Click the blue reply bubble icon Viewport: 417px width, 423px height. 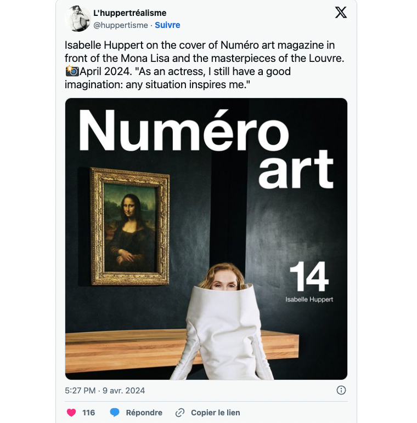[x=115, y=413]
